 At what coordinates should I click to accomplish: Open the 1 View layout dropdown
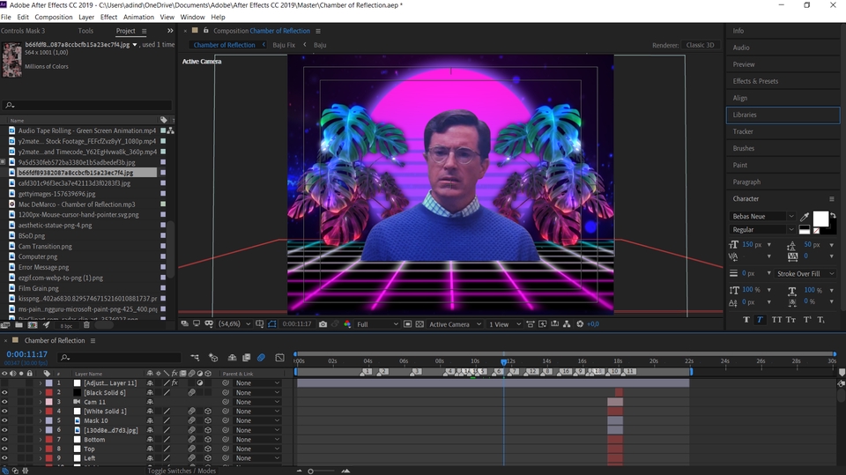click(504, 324)
